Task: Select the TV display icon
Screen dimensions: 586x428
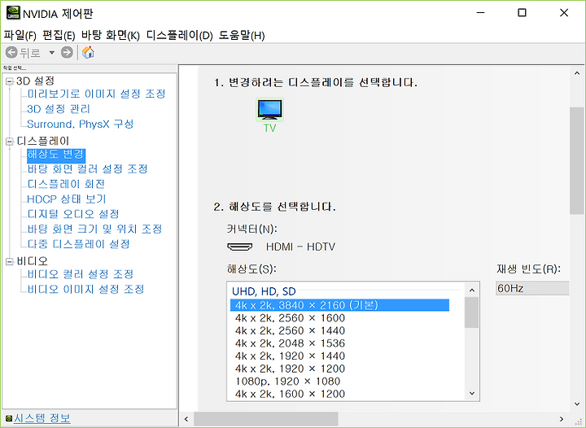Action: click(x=269, y=109)
